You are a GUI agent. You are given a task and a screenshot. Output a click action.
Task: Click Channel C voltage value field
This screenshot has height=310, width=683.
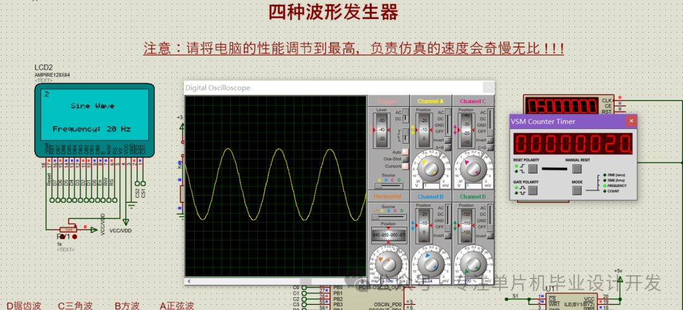pyautogui.click(x=474, y=186)
